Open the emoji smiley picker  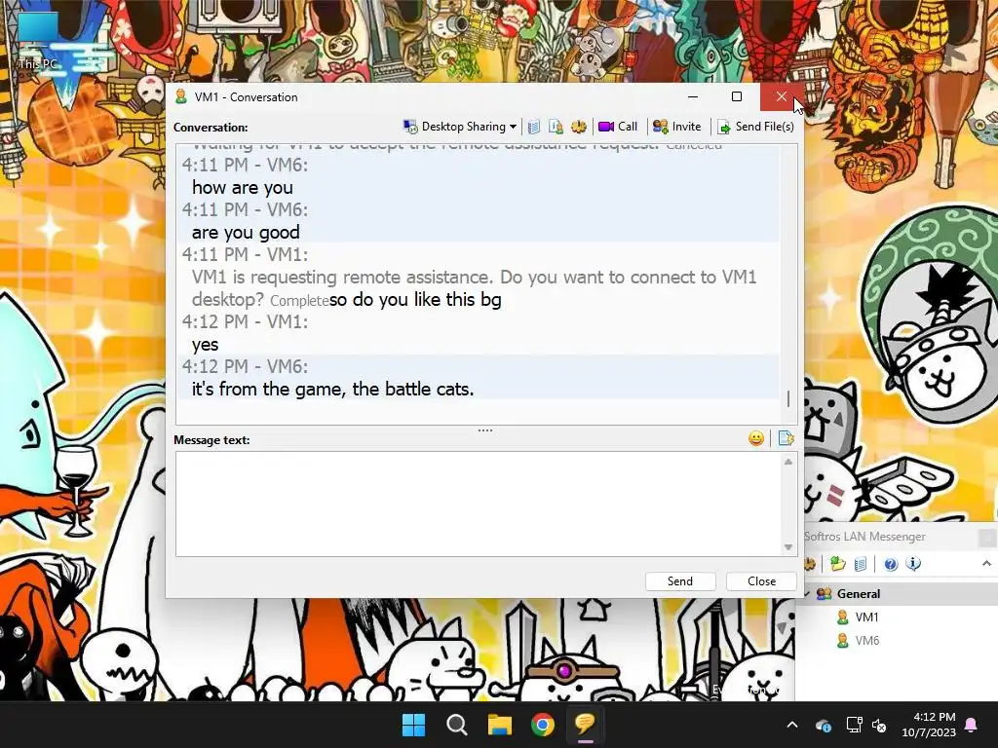(756, 438)
